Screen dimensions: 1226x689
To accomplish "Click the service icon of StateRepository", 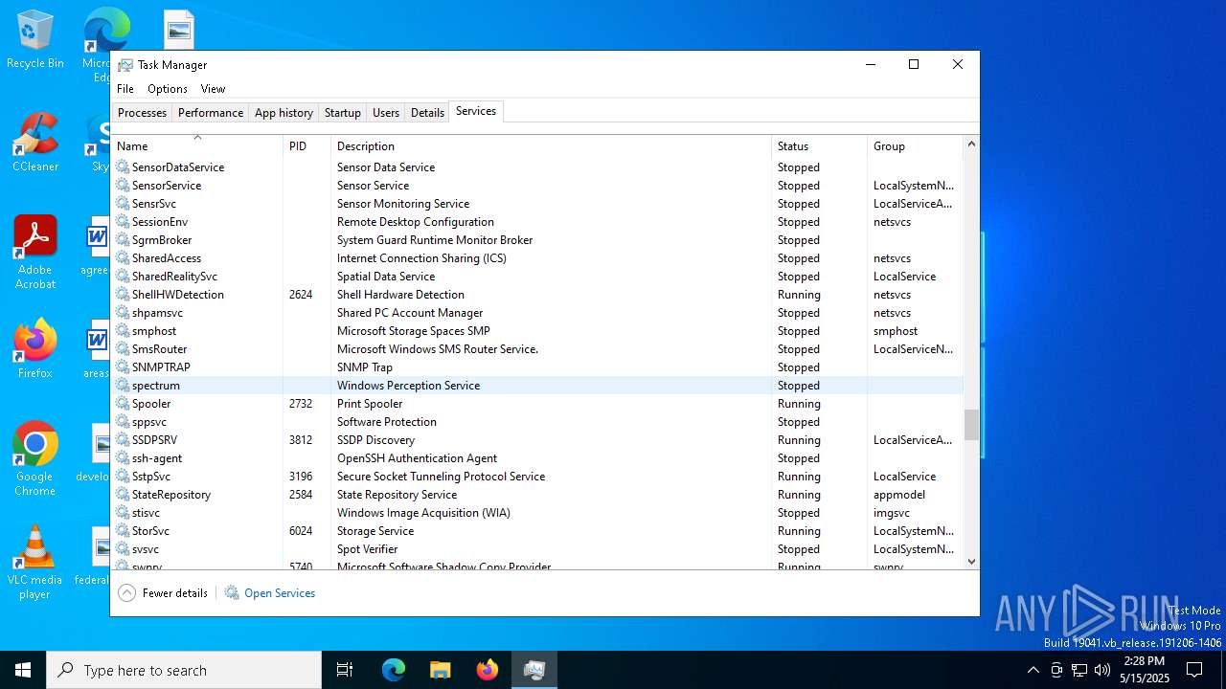I will click(x=123, y=494).
